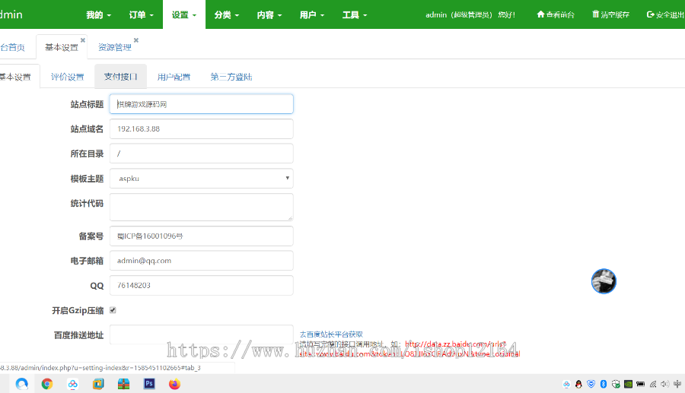Image resolution: width=685 pixels, height=393 pixels.
Task: Click the 查看前台 home link
Action: click(x=556, y=15)
